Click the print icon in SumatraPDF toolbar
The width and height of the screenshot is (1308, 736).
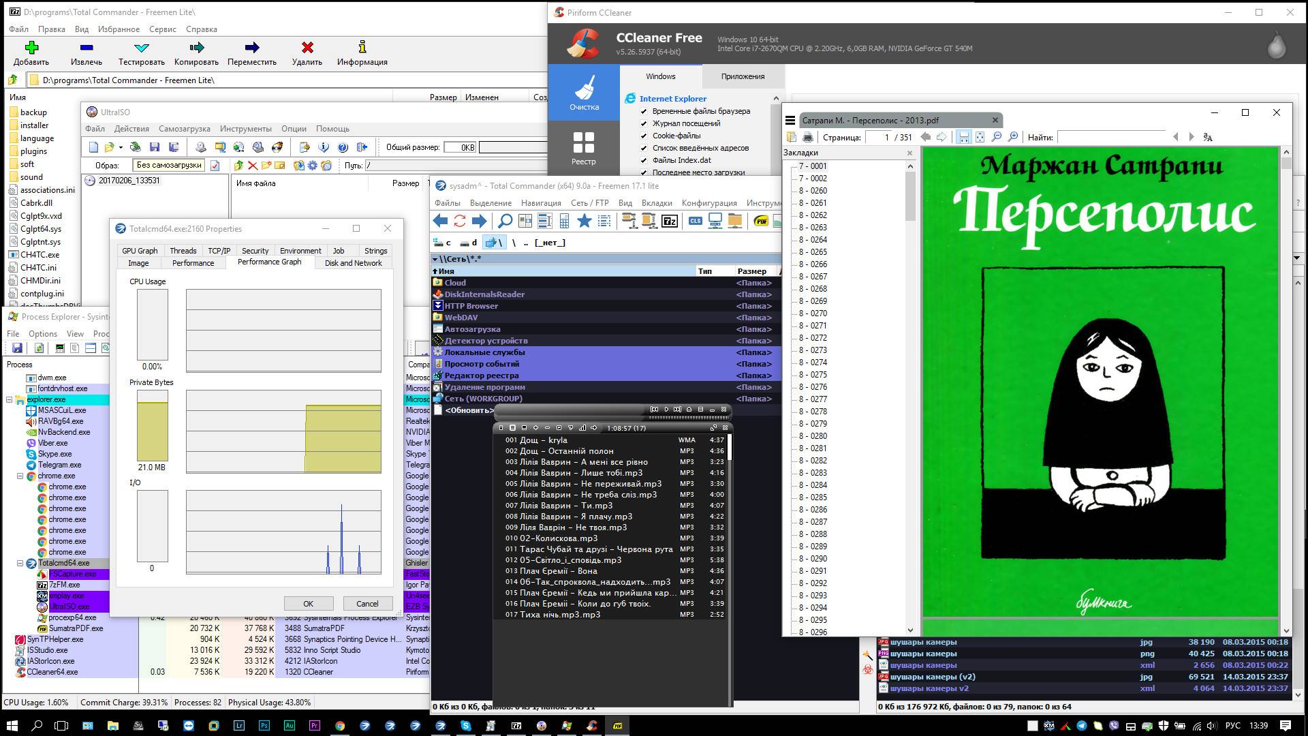pos(808,137)
